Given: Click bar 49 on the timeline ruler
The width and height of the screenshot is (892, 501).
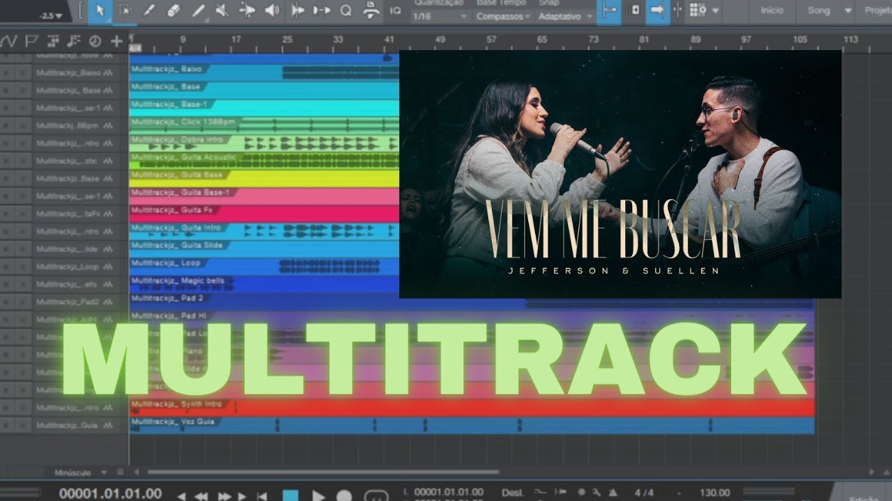Looking at the screenshot, I should click(440, 40).
